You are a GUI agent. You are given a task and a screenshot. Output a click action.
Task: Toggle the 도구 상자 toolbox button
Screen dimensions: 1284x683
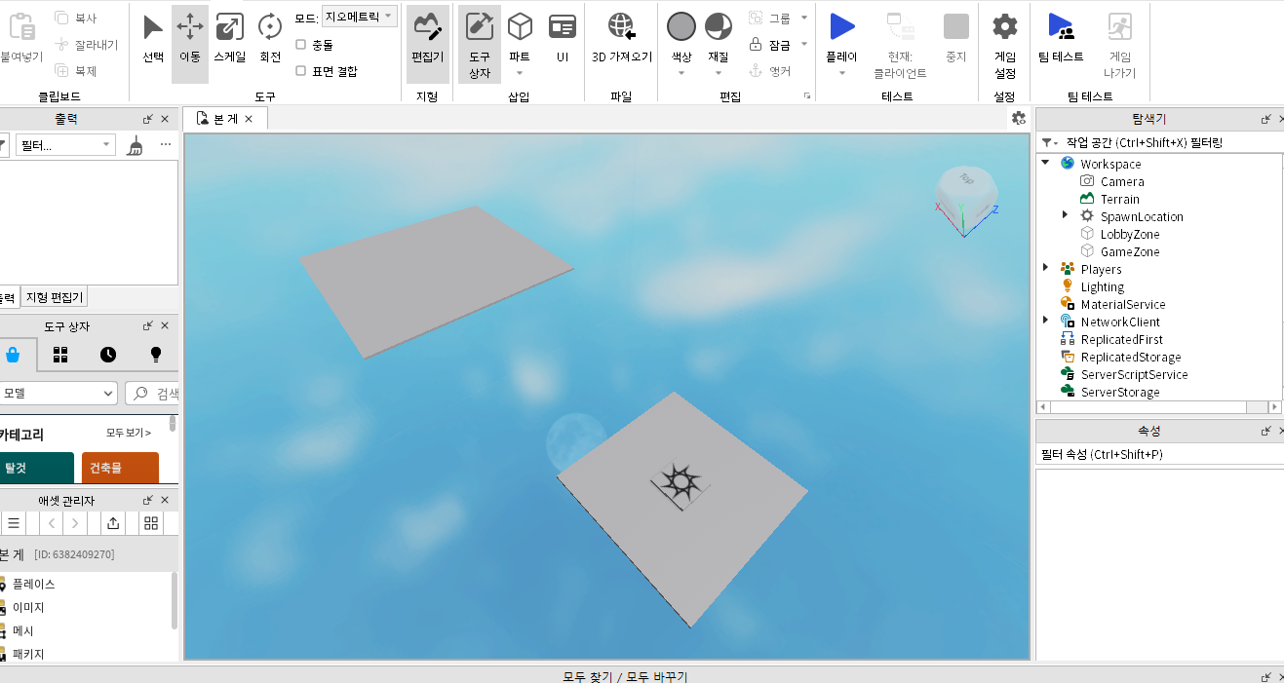pos(480,44)
